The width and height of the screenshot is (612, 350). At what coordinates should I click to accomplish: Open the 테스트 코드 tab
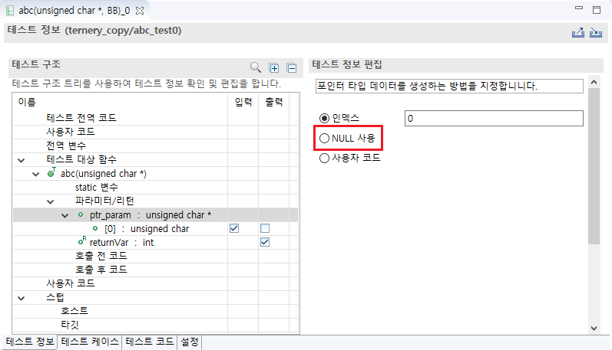tap(150, 342)
